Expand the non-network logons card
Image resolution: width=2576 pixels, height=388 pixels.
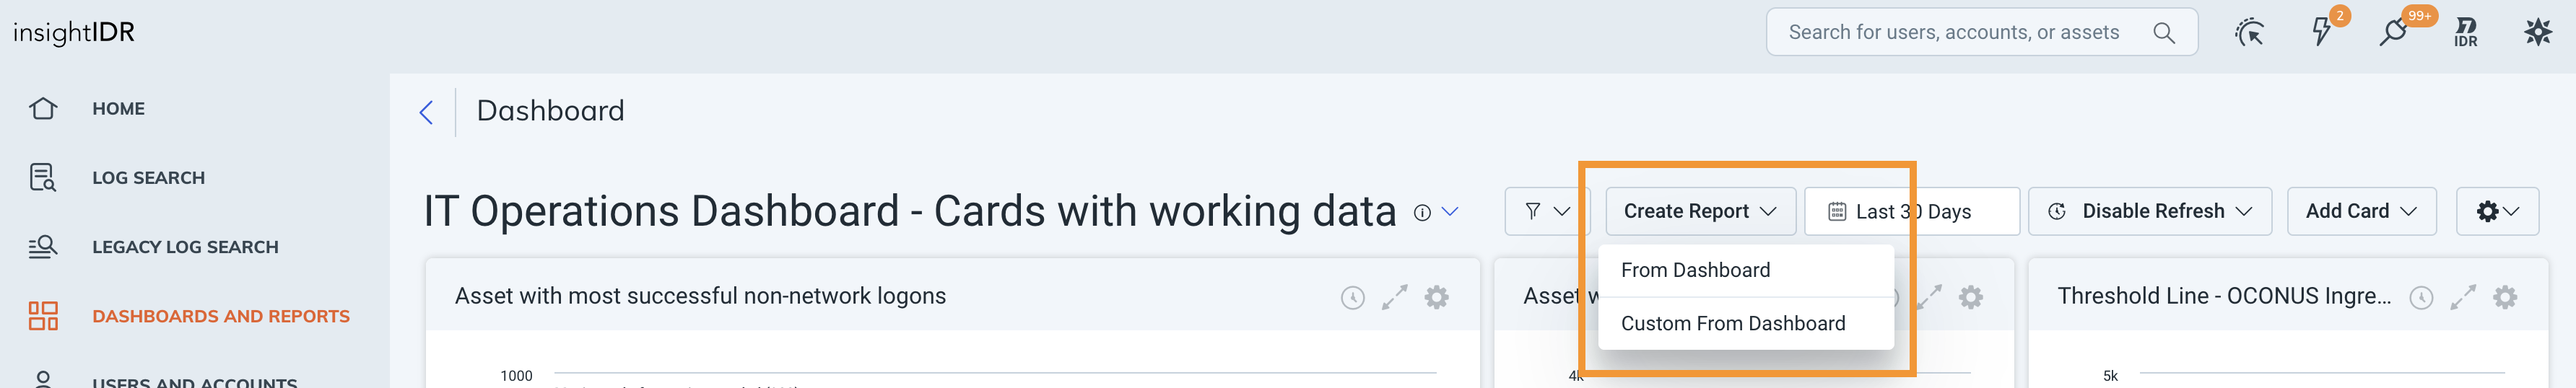tap(1394, 297)
